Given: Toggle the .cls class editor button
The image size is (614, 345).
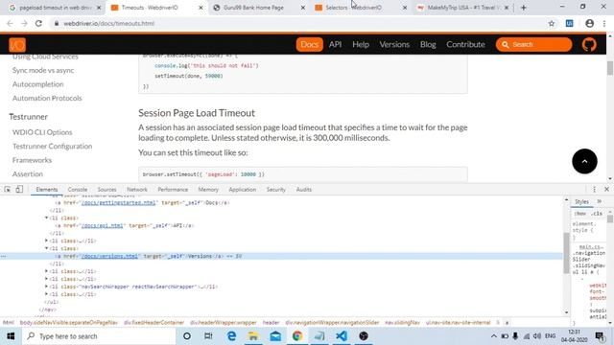Looking at the screenshot, I should [597, 214].
